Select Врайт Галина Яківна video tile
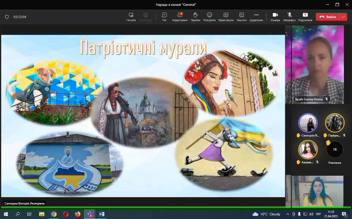This screenshot has width=352, height=219. [x=314, y=64]
